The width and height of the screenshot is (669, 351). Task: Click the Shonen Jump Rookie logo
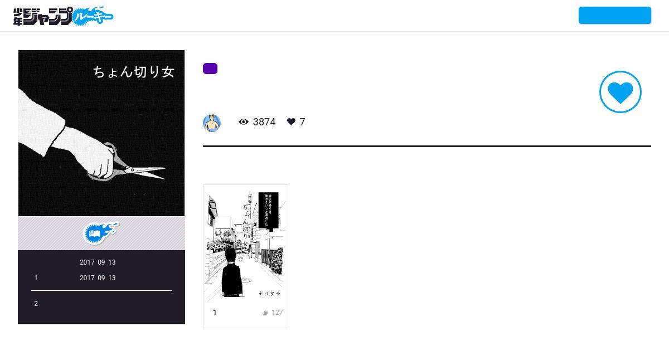point(64,16)
